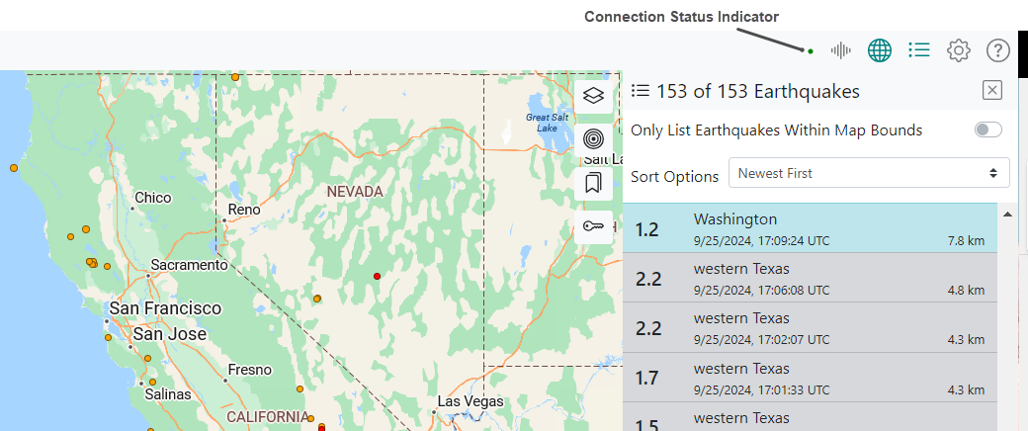Click the scroll up arrow of list
Image resolution: width=1028 pixels, height=431 pixels.
[x=1007, y=214]
